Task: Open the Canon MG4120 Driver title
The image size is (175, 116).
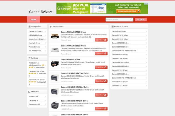Action: 70,59
